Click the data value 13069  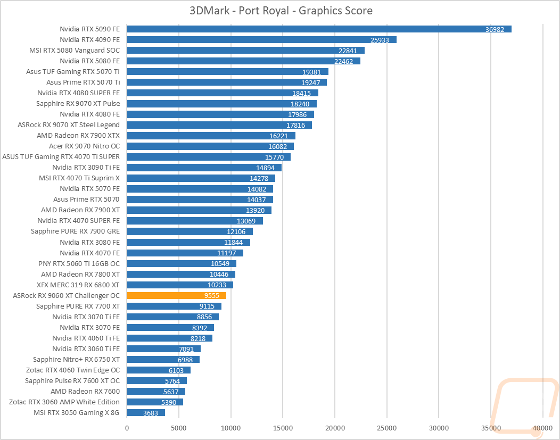coord(246,222)
